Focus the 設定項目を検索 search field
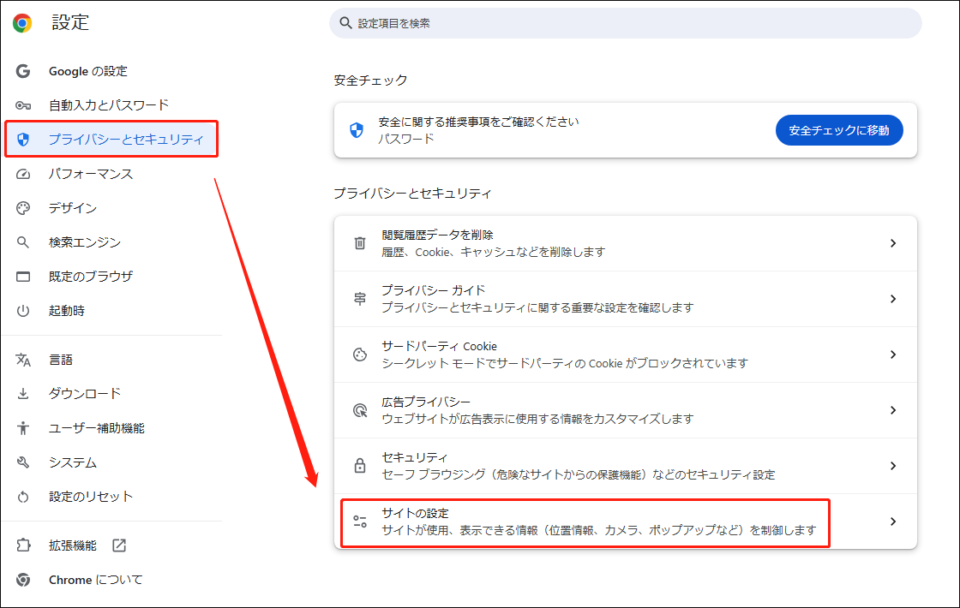This screenshot has width=960, height=608. pos(625,23)
